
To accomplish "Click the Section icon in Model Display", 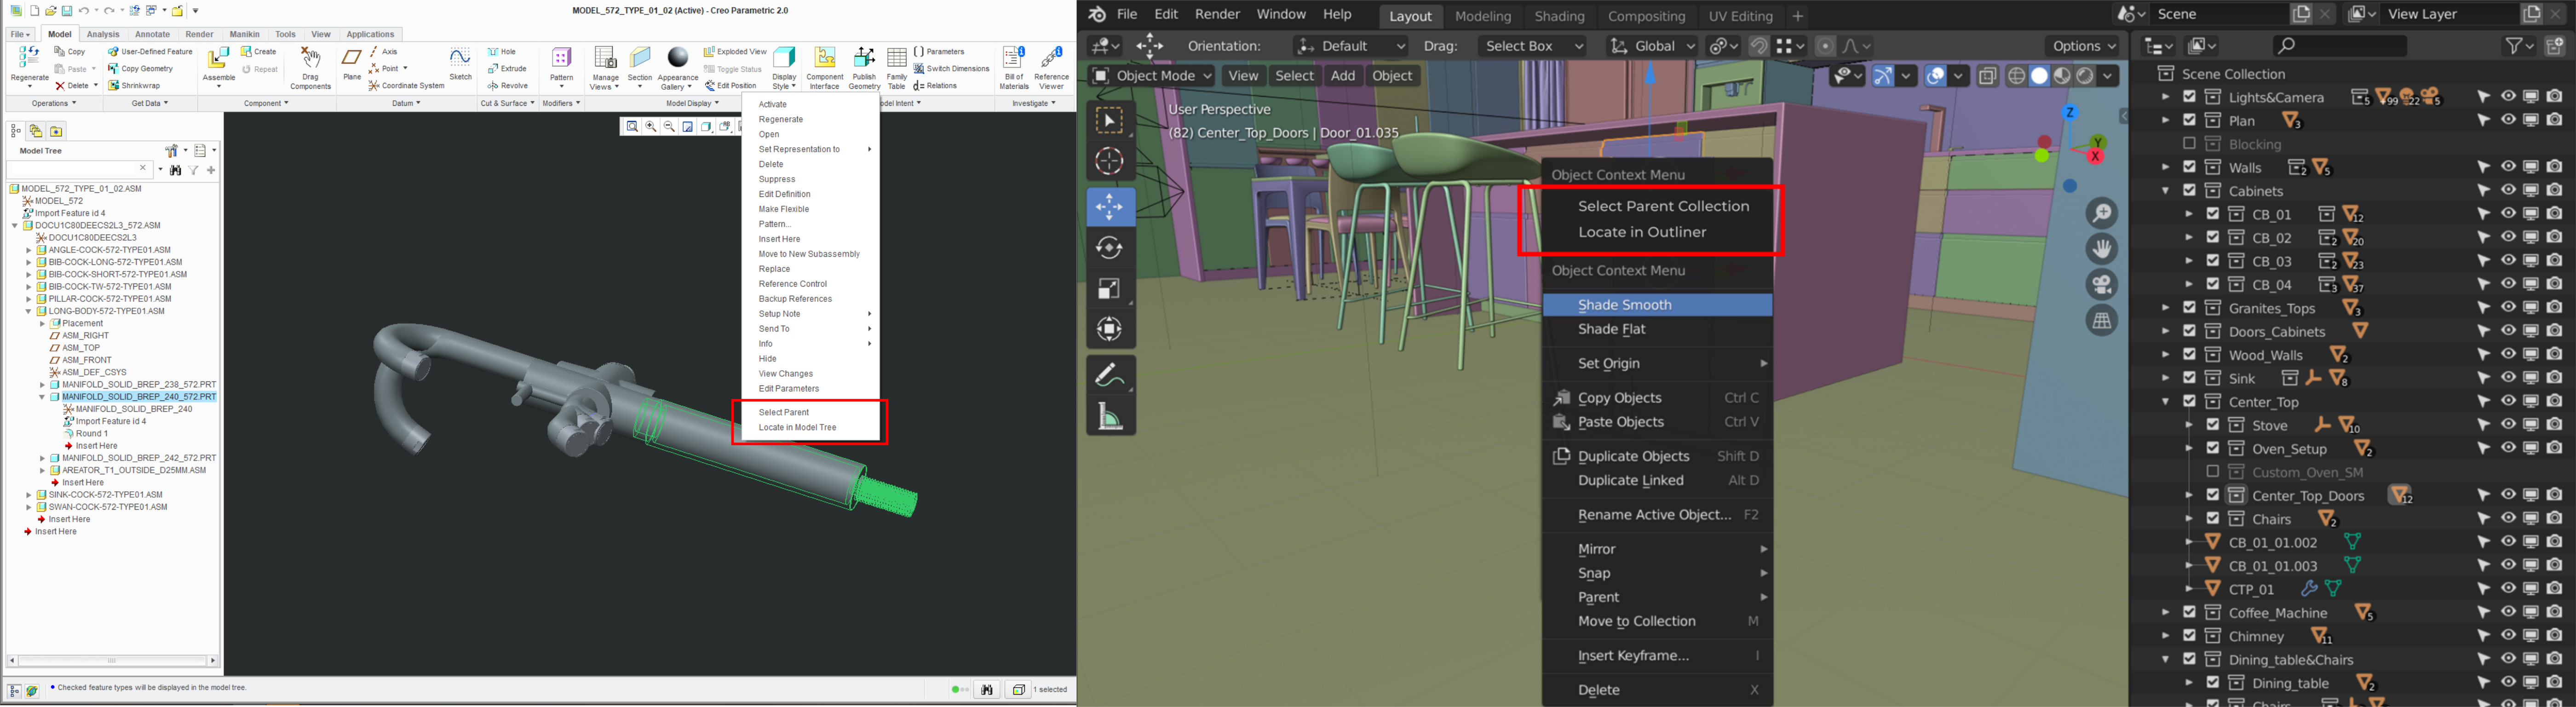I will point(640,58).
